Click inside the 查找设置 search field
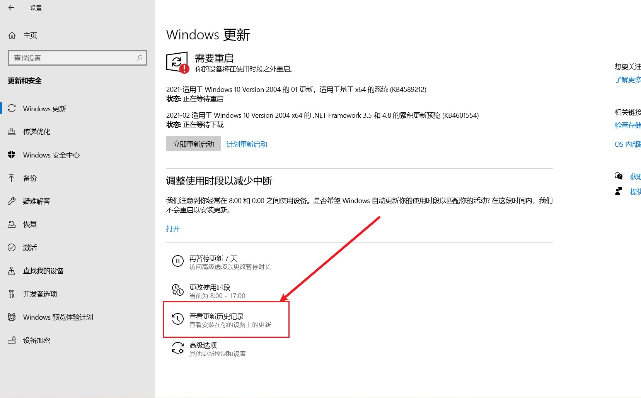 tap(77, 58)
